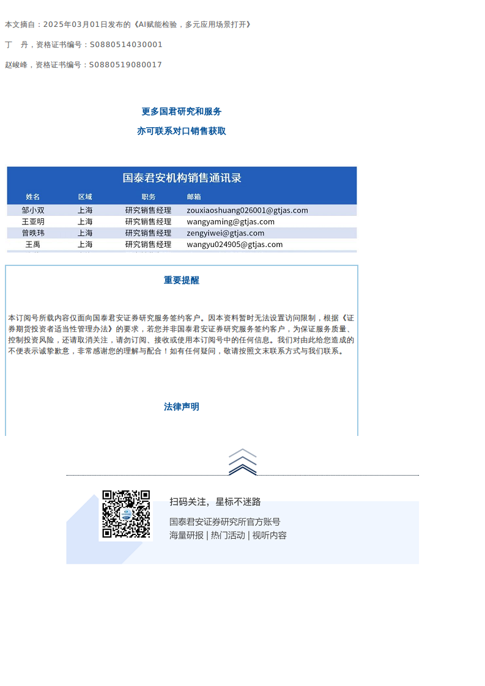Click the 邮箱 column header
This screenshot has width=485, height=686.
click(x=194, y=197)
